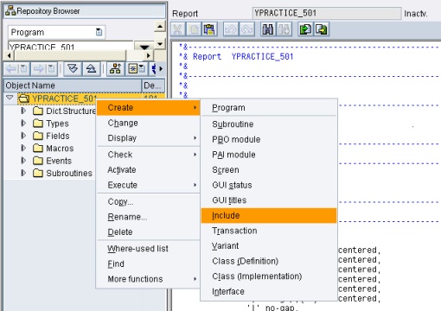
Task: Click the Paste clipboard icon
Action: click(x=209, y=29)
